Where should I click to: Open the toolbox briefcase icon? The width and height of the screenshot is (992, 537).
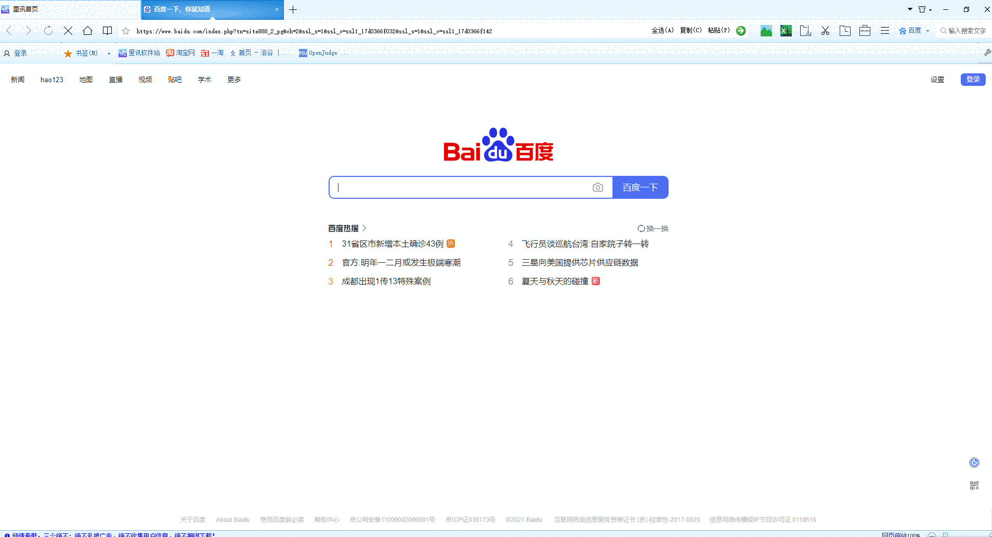865,31
